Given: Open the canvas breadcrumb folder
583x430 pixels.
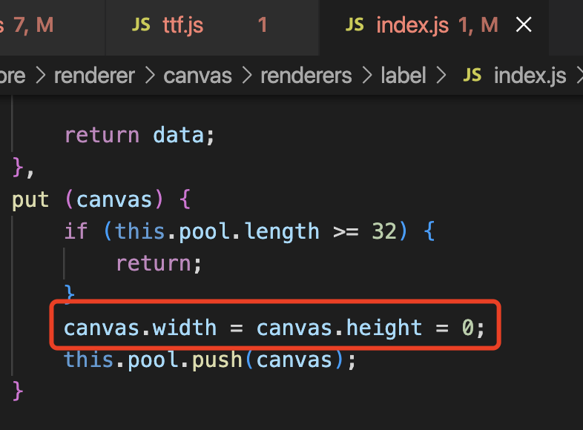Looking at the screenshot, I should [x=197, y=76].
